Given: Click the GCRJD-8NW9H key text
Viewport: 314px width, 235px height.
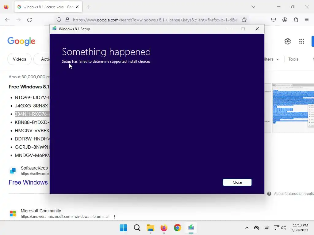Looking at the screenshot, I should [x=32, y=147].
